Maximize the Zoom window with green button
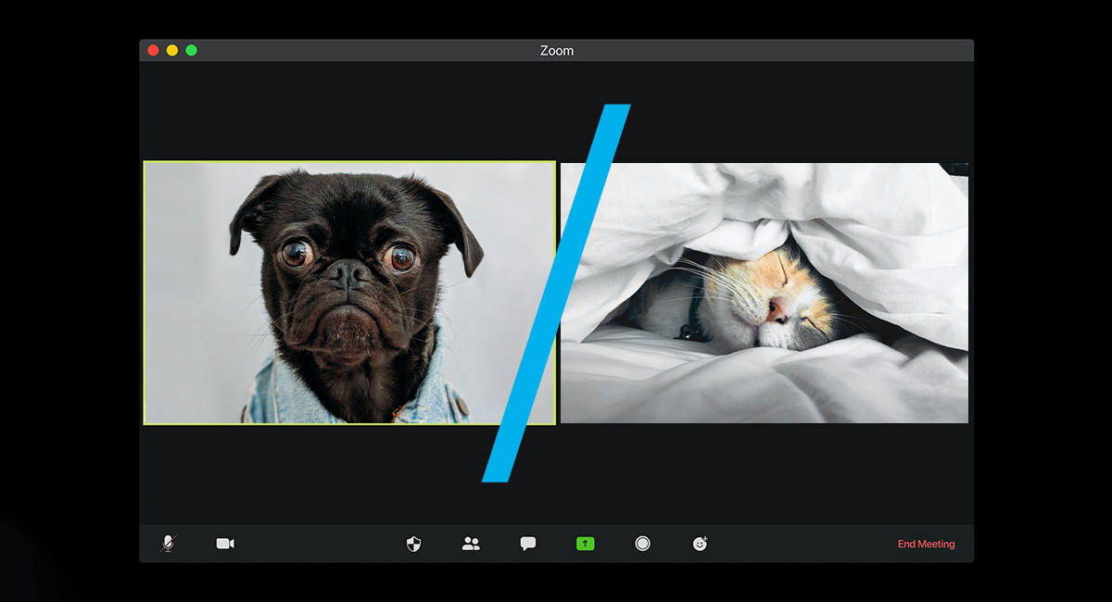 (x=191, y=50)
